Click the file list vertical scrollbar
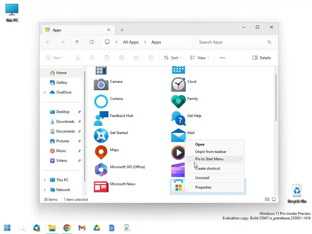Image resolution: width=312 pixels, height=234 pixels. point(276,97)
